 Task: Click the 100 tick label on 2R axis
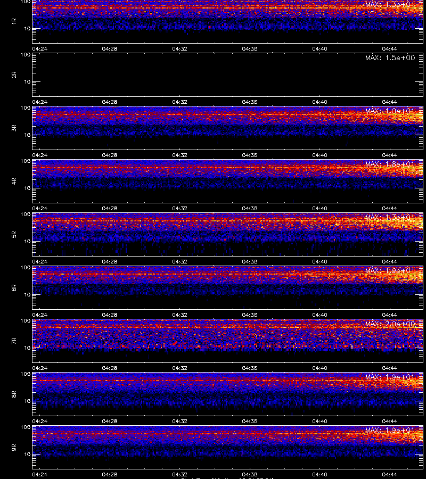tap(26, 55)
